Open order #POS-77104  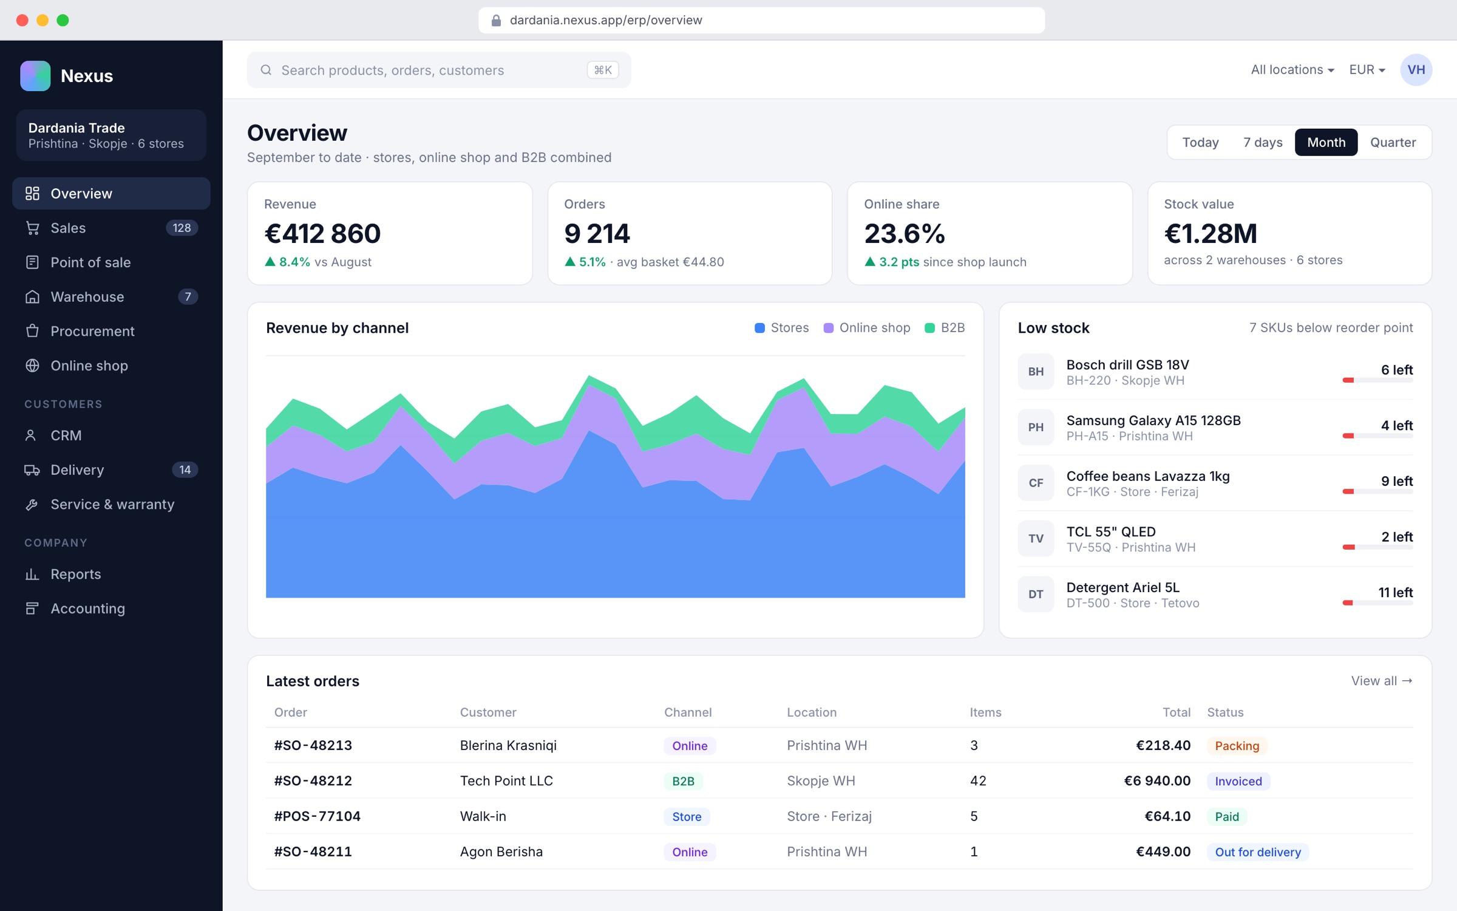(x=318, y=816)
